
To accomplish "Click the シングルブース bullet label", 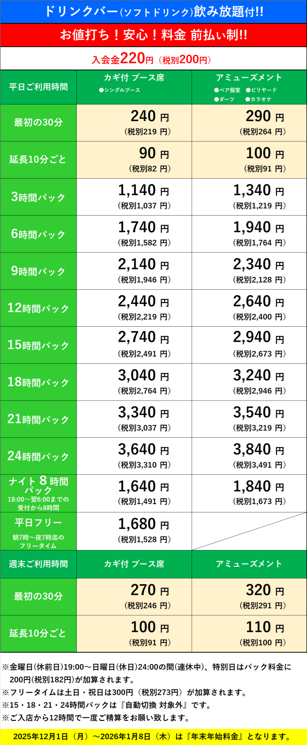I will point(119,90).
